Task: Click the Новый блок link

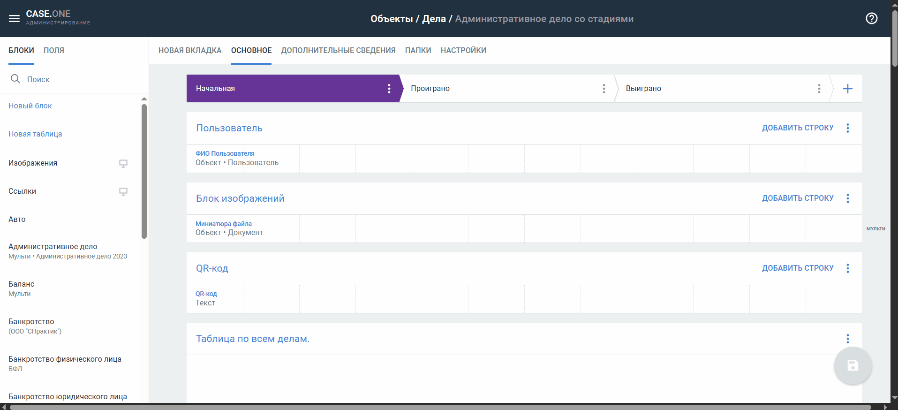Action: (x=30, y=106)
